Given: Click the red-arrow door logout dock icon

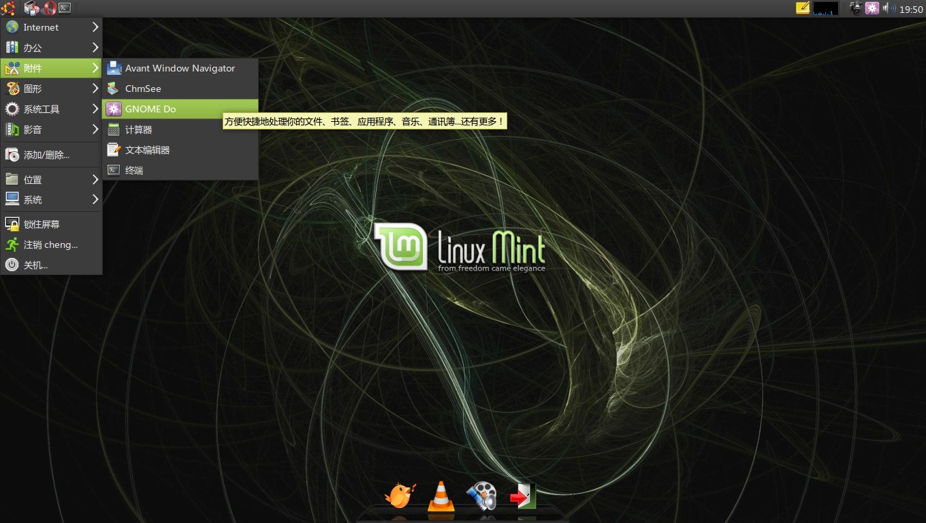Looking at the screenshot, I should pos(523,496).
